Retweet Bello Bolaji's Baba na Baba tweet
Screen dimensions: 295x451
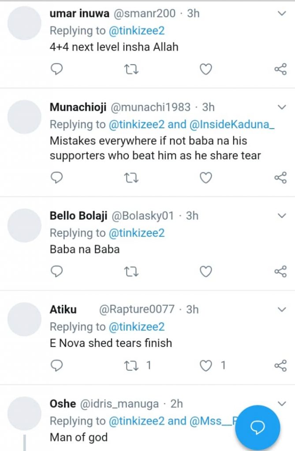130,272
